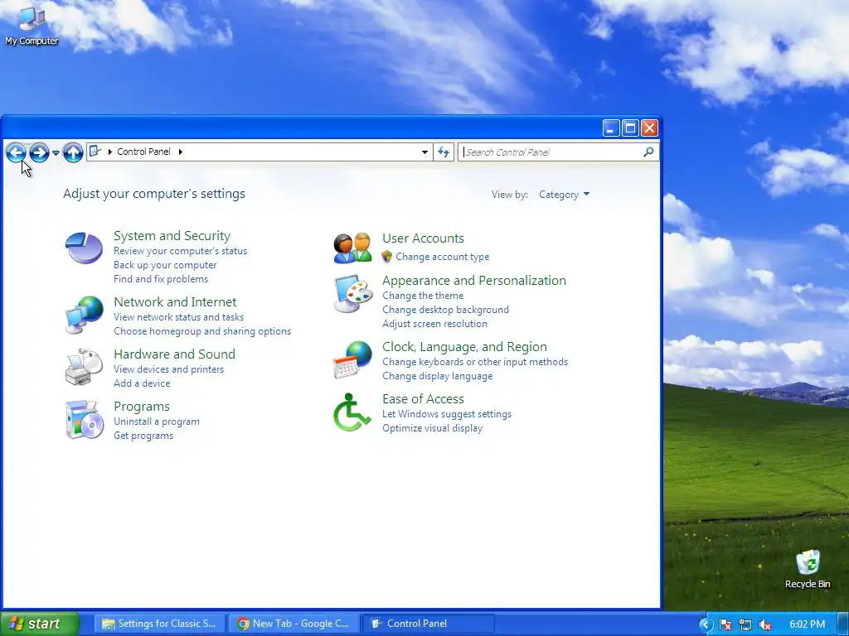Expand hidden tray icons arrow
Viewport: 849px width, 636px height.
(x=705, y=624)
